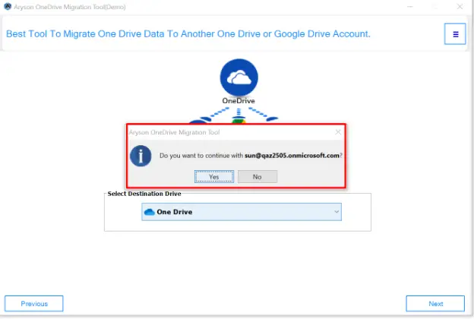The image size is (474, 319).
Task: Close the confirmation dialog with X
Action: pos(338,132)
